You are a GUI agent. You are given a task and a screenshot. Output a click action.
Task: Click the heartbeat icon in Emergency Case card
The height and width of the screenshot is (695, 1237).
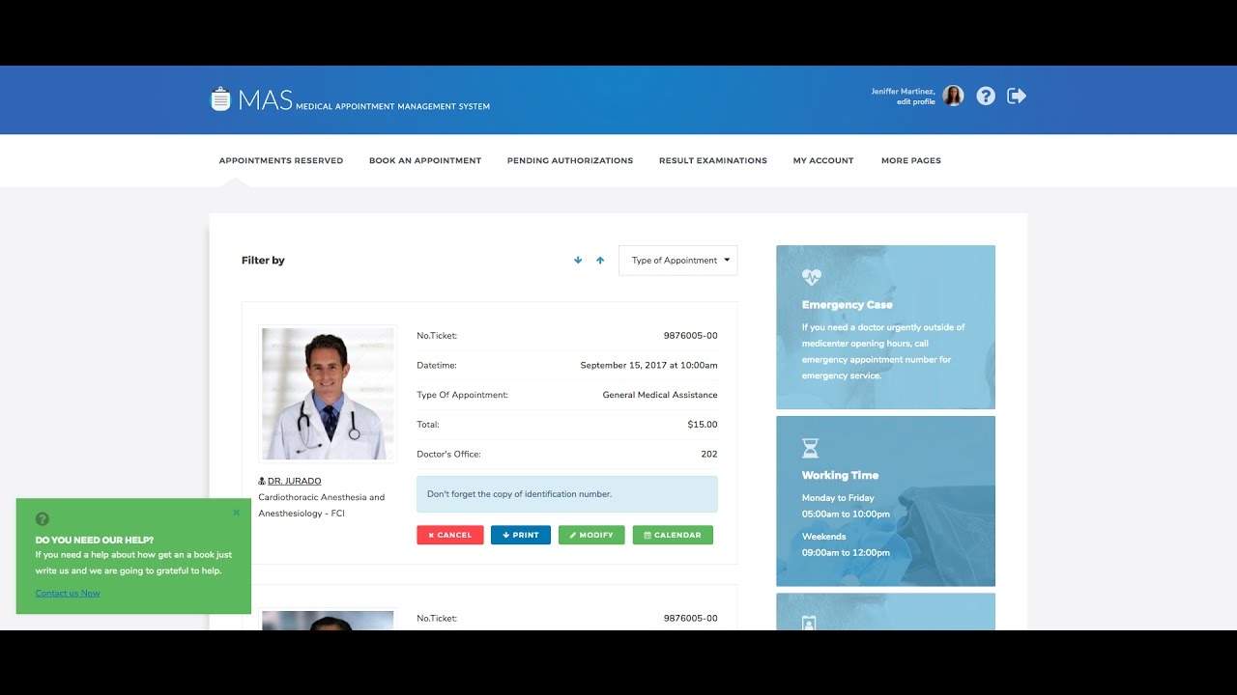click(811, 277)
